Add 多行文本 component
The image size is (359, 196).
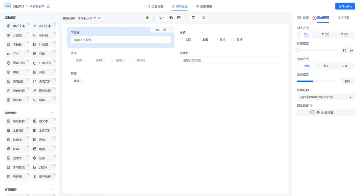coord(43,26)
